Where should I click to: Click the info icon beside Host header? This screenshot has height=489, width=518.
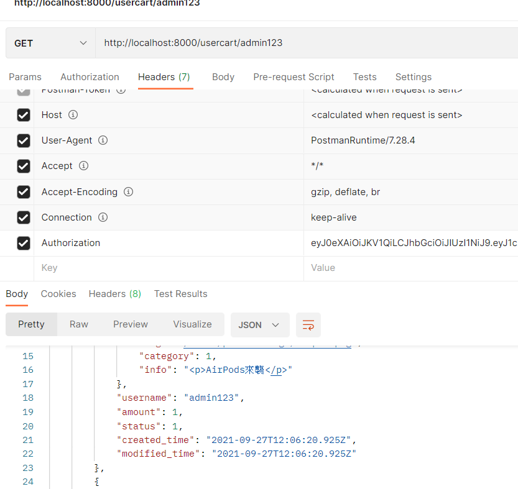click(73, 115)
